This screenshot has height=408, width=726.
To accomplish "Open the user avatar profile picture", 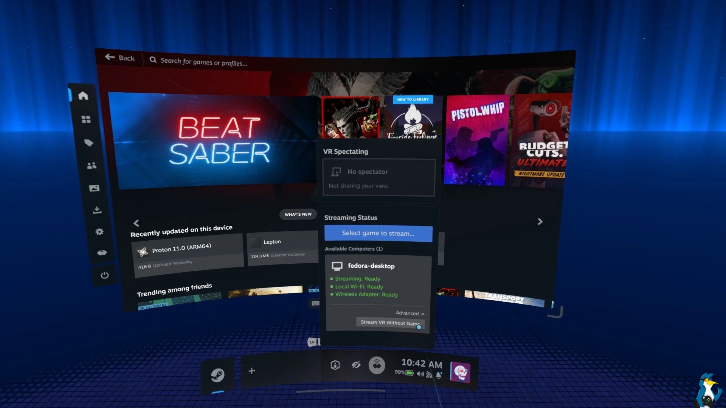I will coord(460,372).
